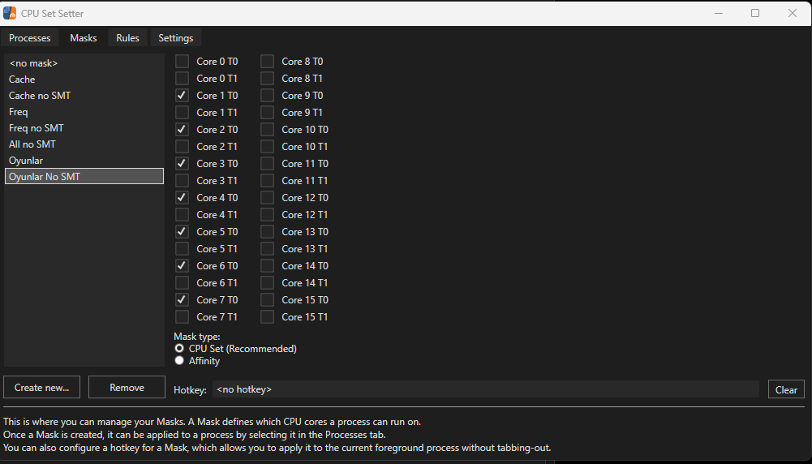Check Core 9 T0
This screenshot has width=812, height=464.
[x=267, y=95]
